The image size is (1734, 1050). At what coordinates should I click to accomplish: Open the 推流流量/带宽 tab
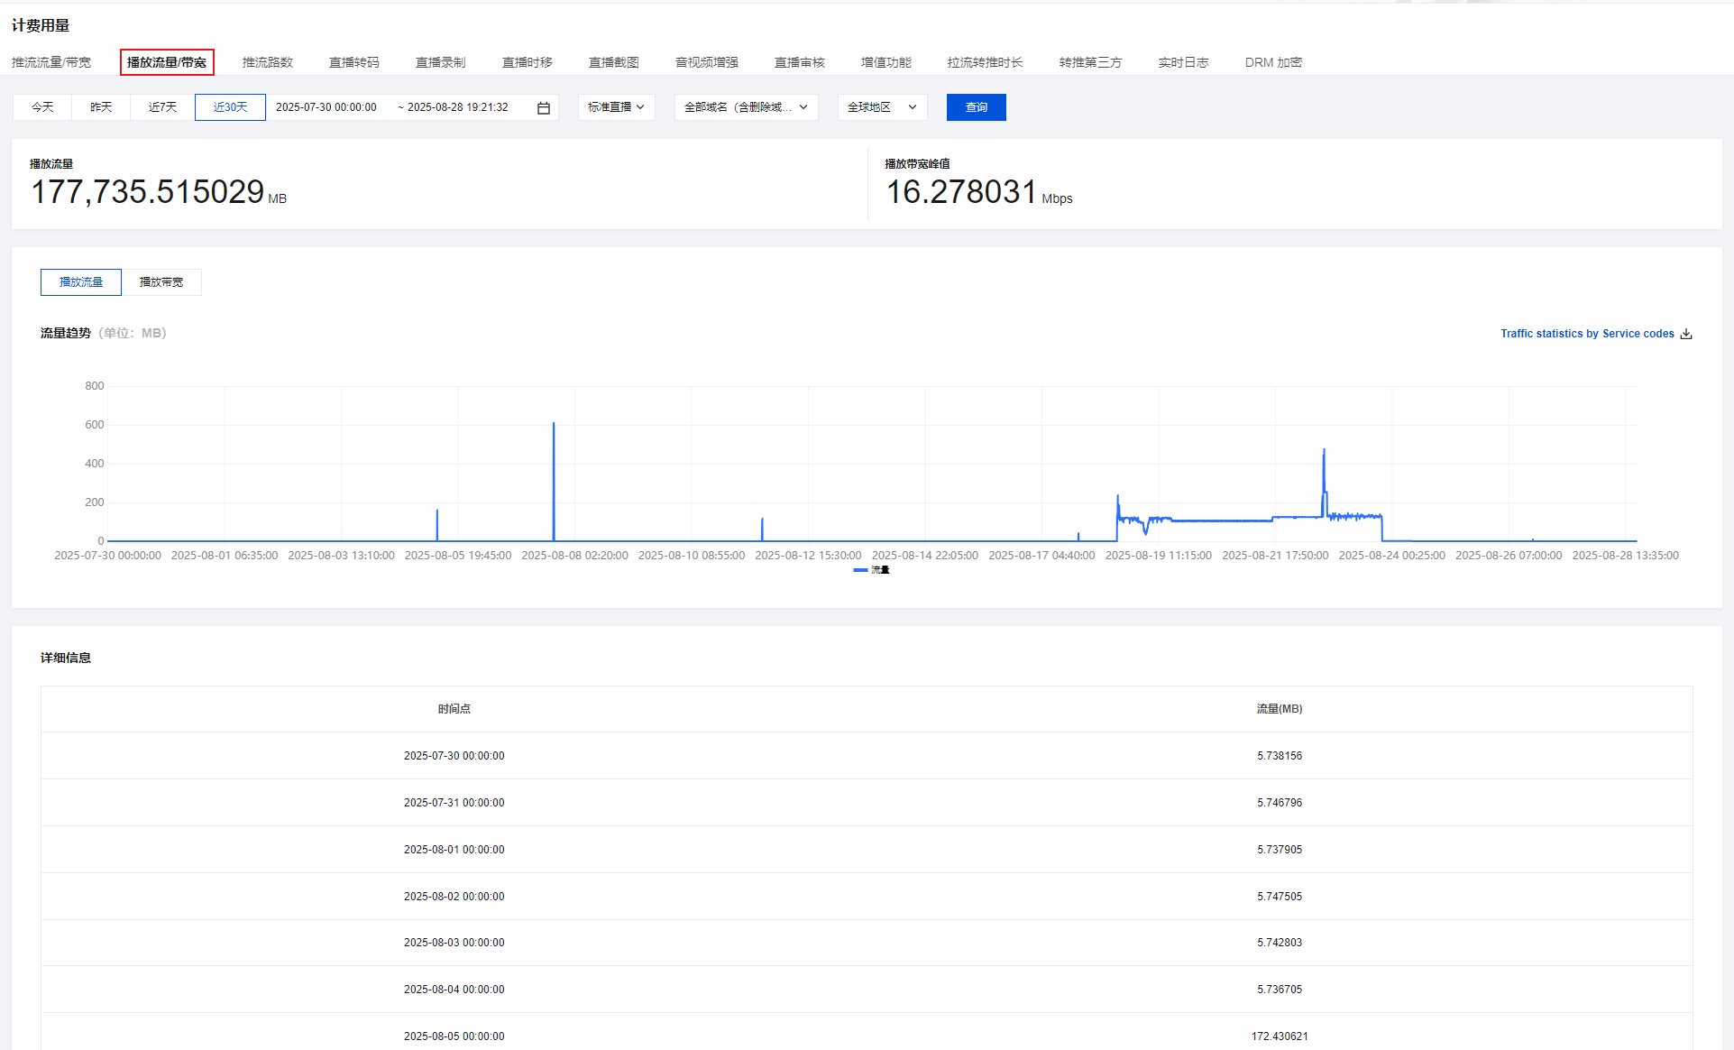coord(51,62)
